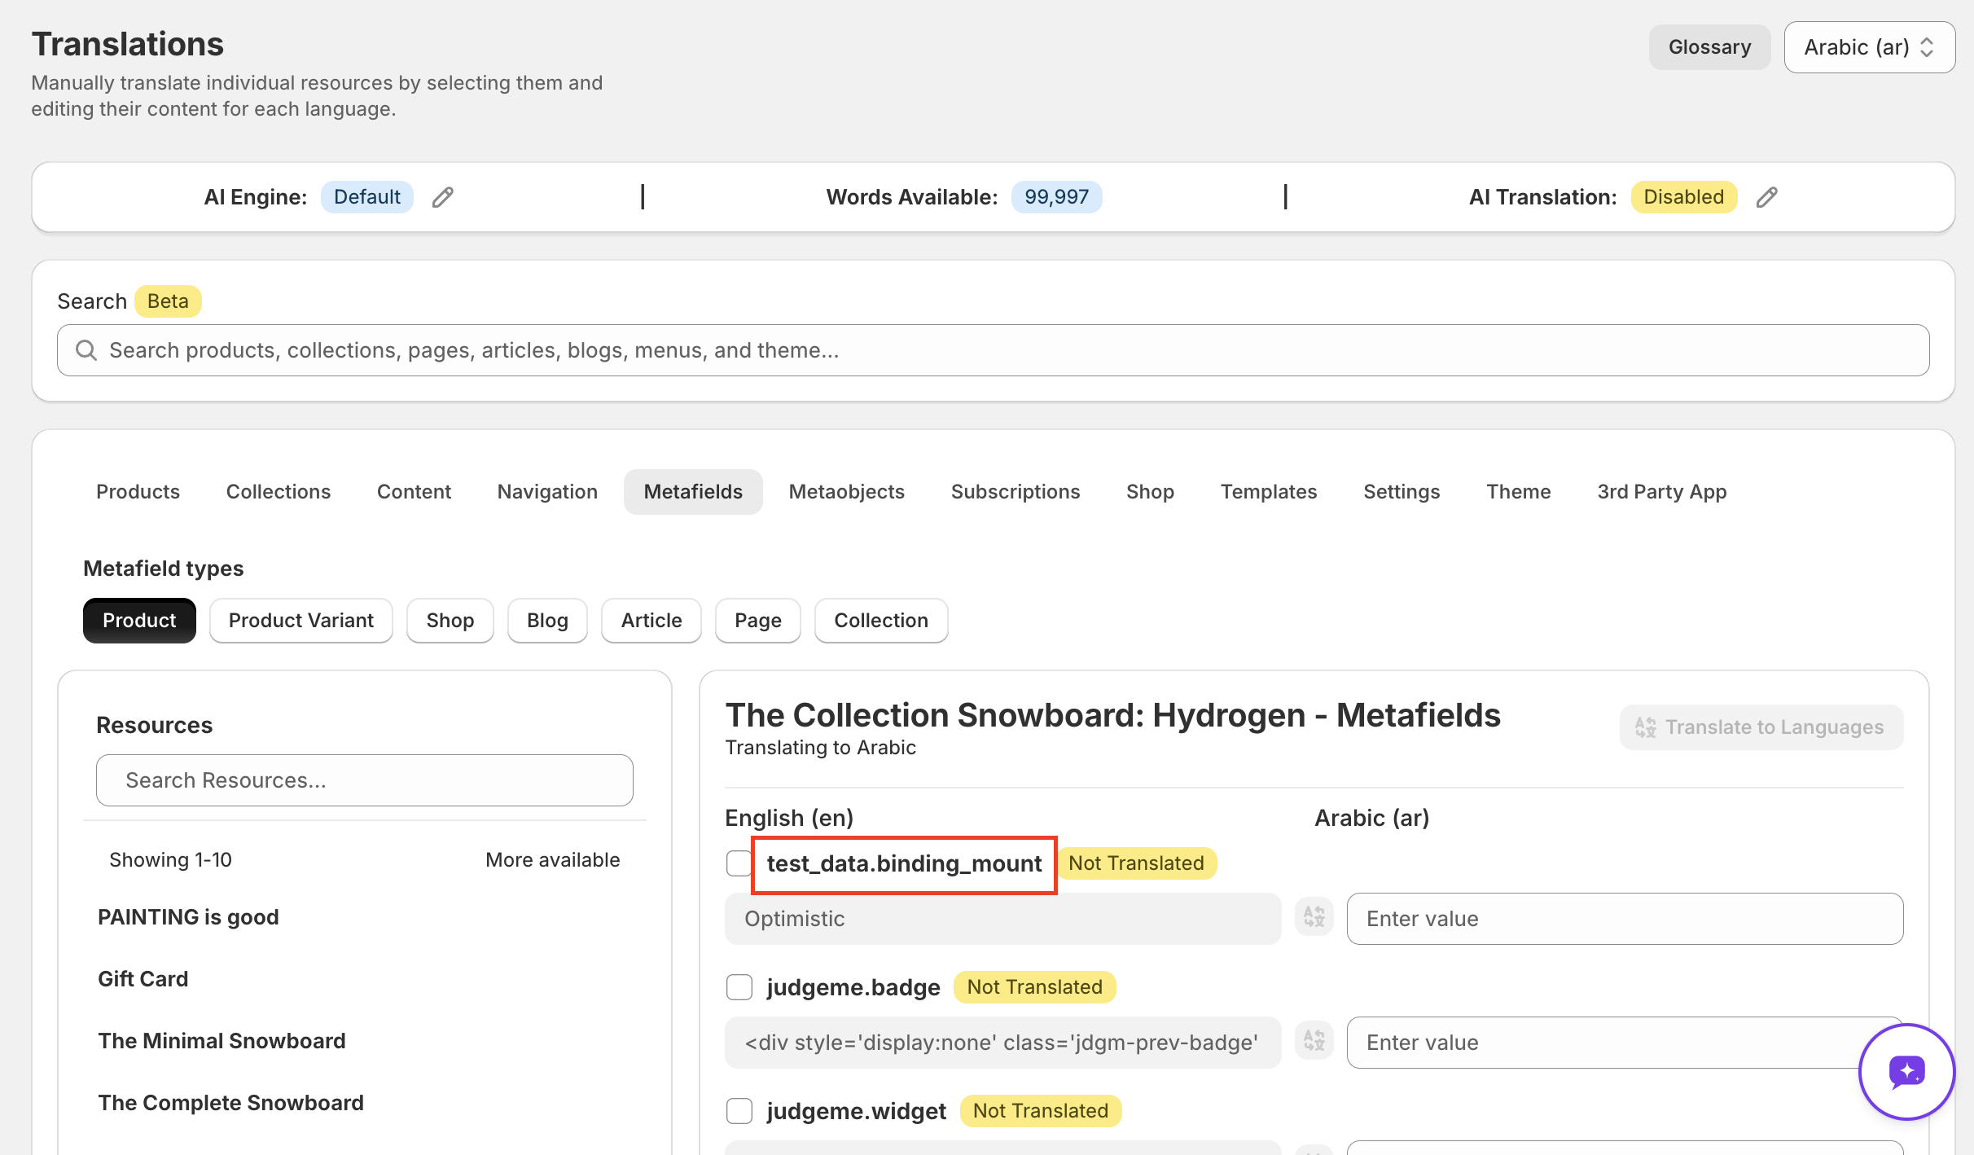Screen dimensions: 1974x1155
Task: Select the Product Variant metafield type
Action: coord(300,621)
